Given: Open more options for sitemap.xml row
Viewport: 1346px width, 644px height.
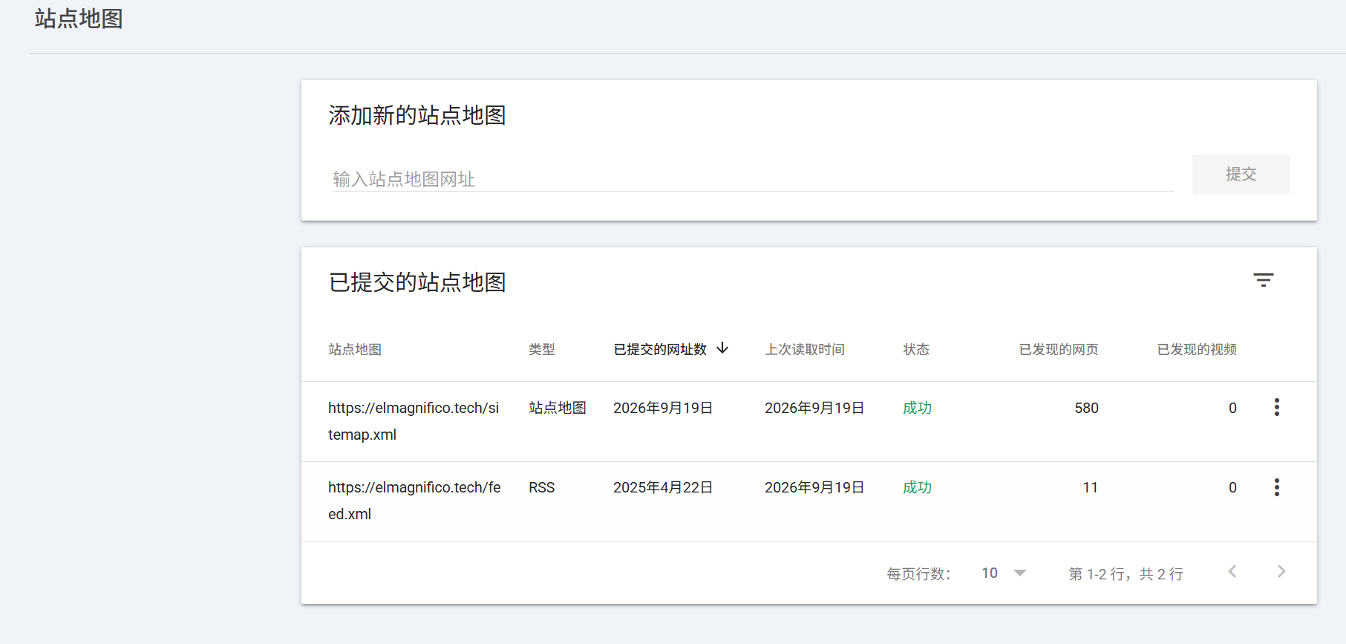Looking at the screenshot, I should 1276,407.
